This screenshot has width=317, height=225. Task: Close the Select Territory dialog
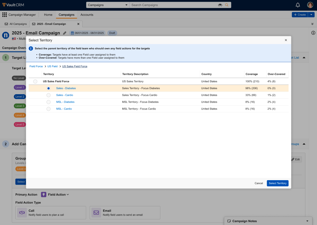tap(286, 40)
